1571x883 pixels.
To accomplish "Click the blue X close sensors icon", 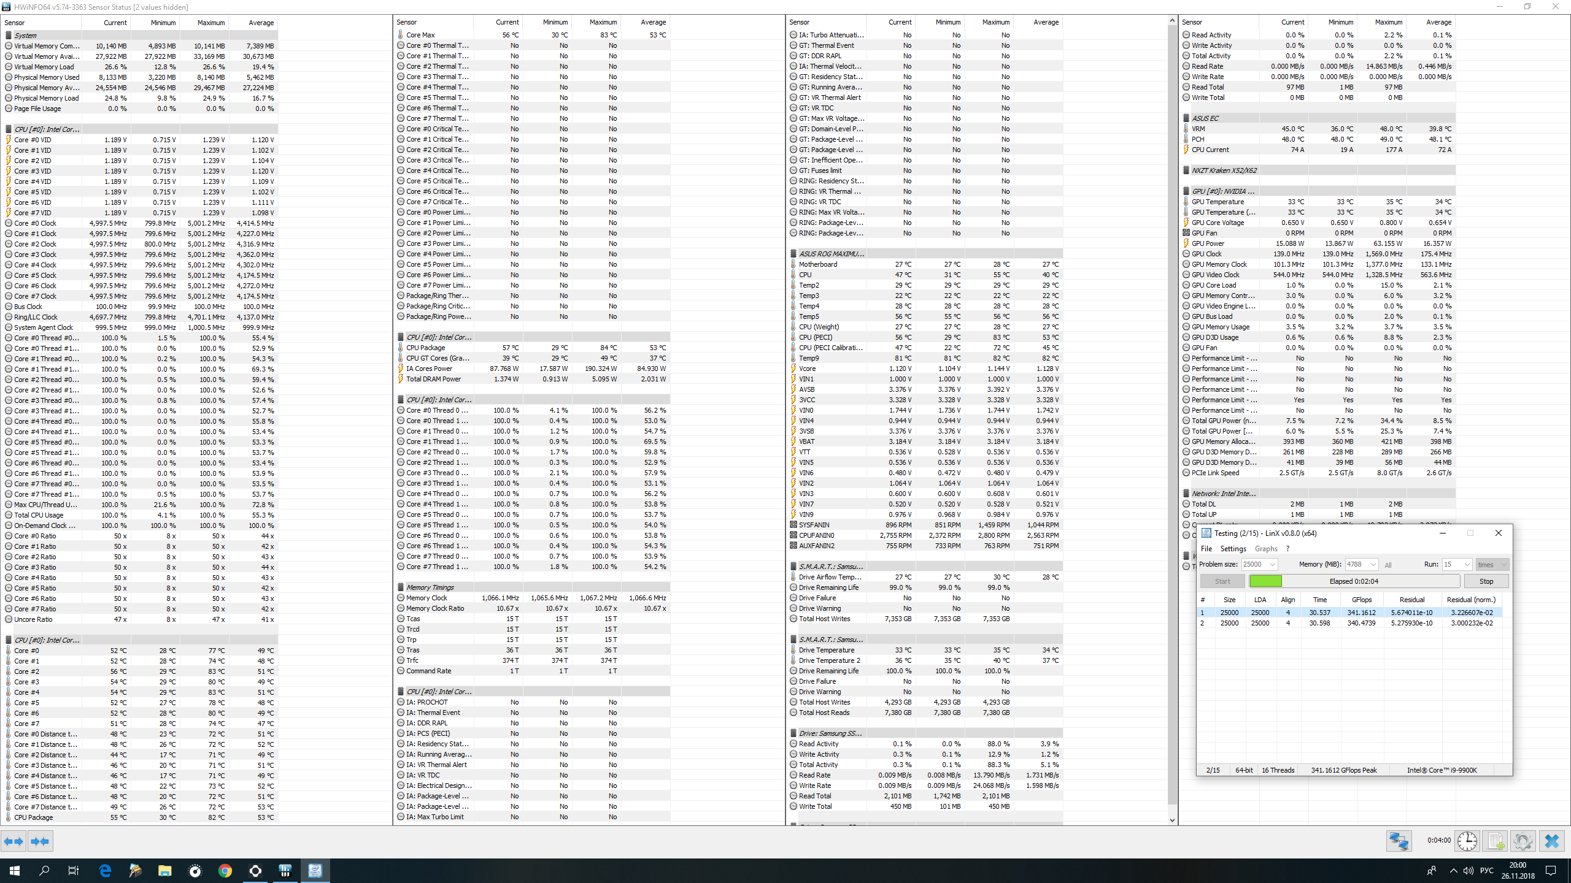I will [1551, 841].
